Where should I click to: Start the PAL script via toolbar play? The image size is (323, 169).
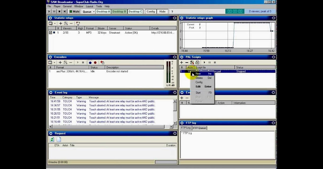tap(204, 63)
